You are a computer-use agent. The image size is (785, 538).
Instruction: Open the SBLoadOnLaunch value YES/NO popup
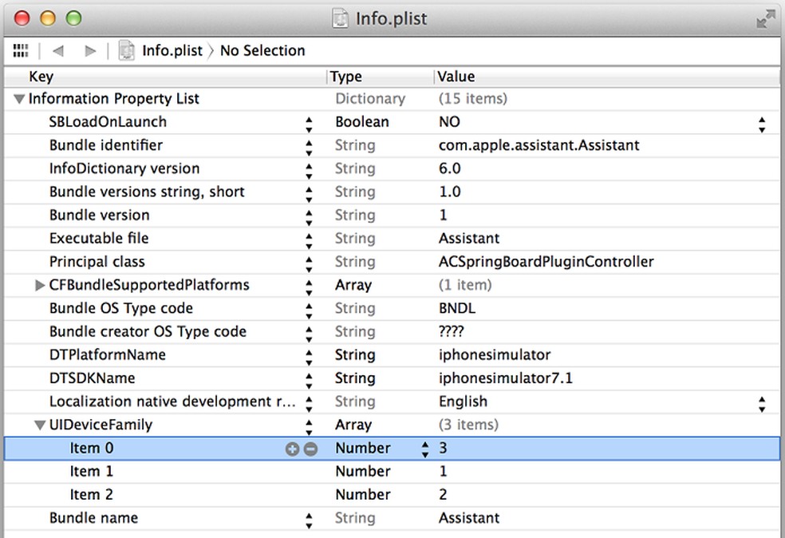(x=762, y=123)
